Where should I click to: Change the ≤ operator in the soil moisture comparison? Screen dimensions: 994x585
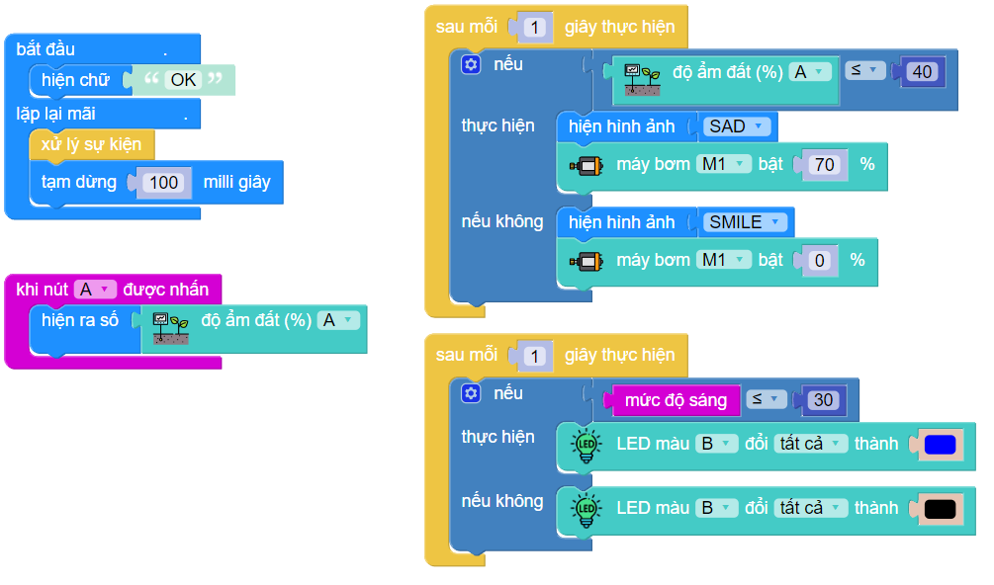tap(864, 70)
